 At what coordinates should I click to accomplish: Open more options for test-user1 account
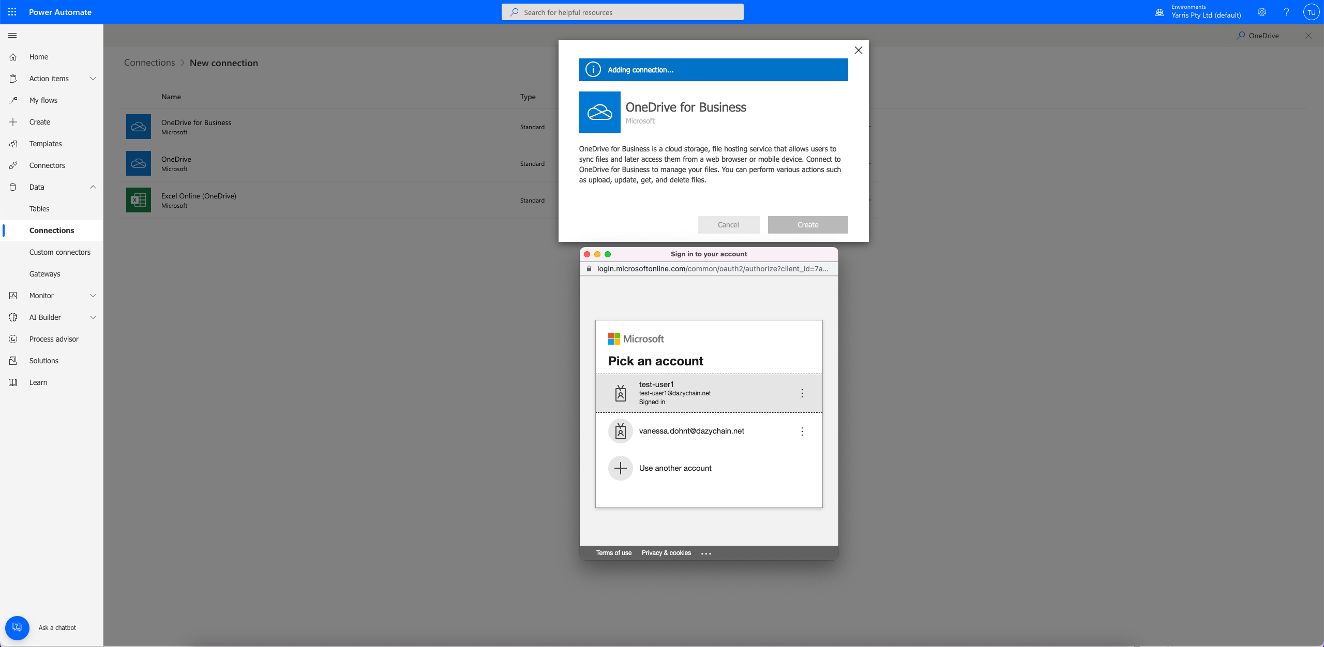(802, 393)
